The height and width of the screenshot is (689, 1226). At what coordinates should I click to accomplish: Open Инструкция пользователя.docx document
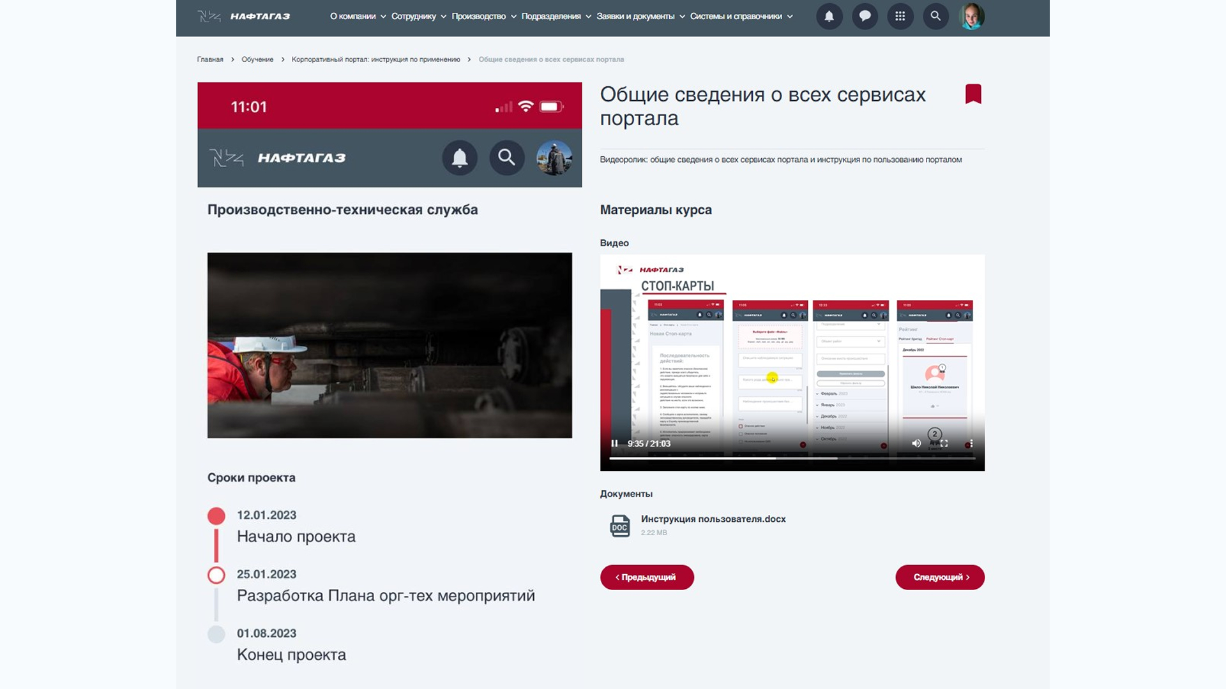point(713,519)
